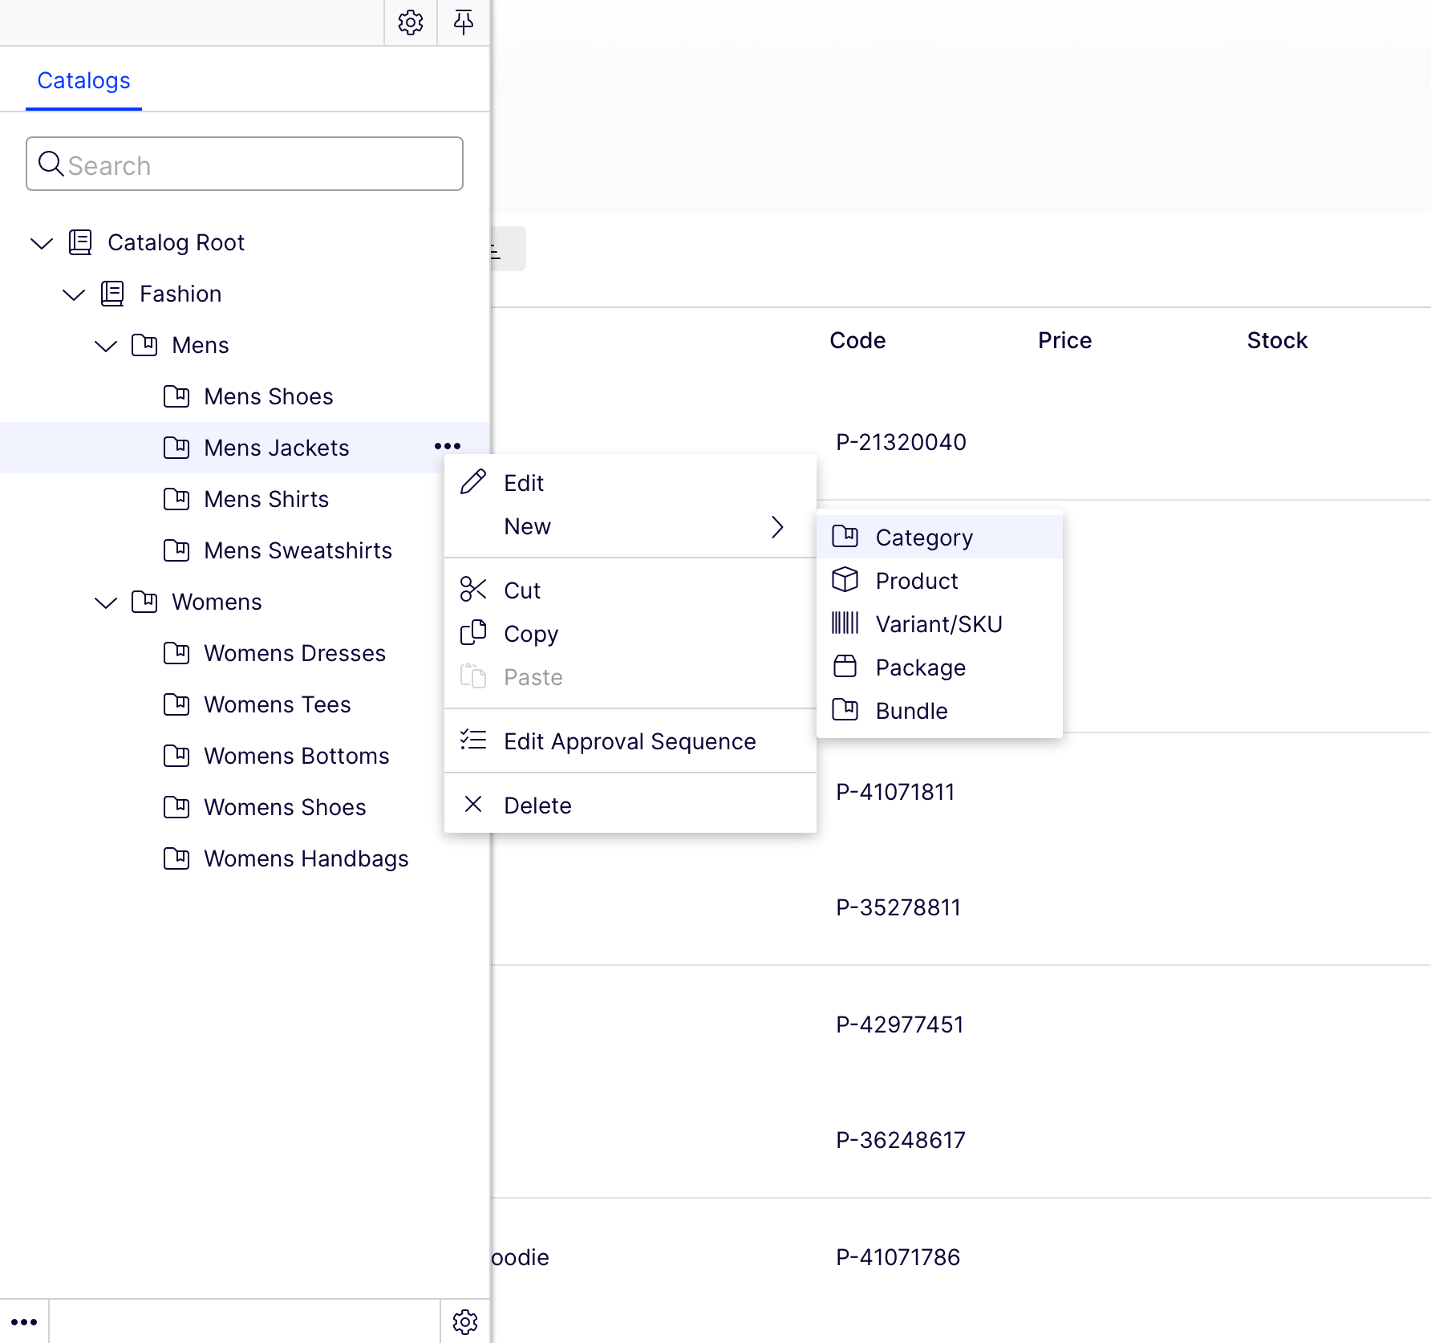The height and width of the screenshot is (1343, 1431).
Task: Click the Variant/SKU barcode option
Action: click(938, 623)
